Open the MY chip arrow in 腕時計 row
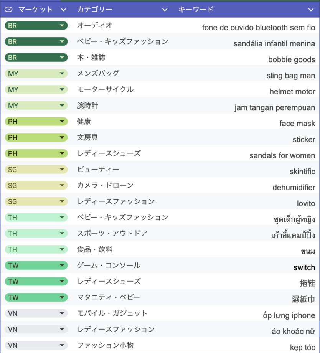The image size is (320, 353). pos(62,106)
